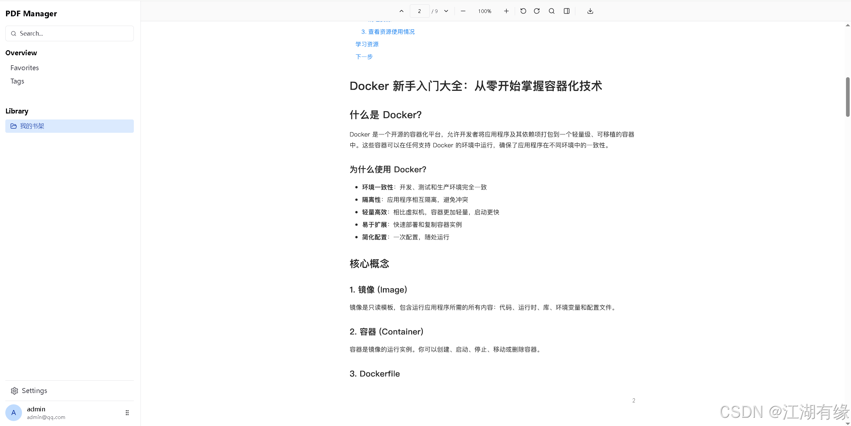Screen dimensions: 851x426
Task: Click the folder icon beside 我的书架
Action: pos(13,126)
